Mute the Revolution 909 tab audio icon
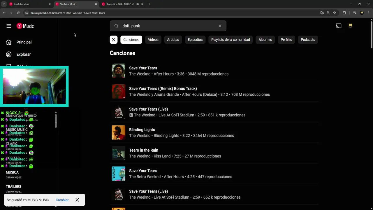373x210 pixels. [x=137, y=4]
